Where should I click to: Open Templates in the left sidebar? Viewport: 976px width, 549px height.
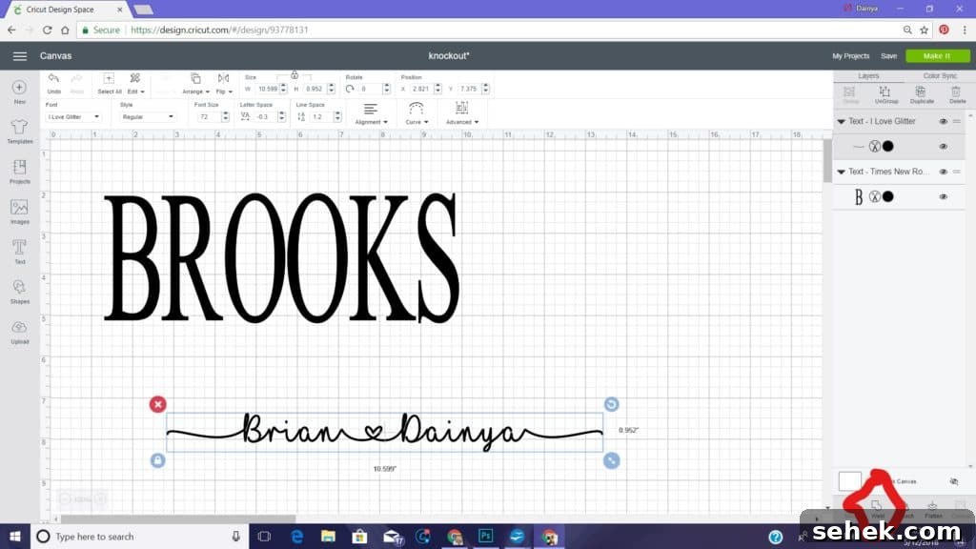pyautogui.click(x=19, y=132)
